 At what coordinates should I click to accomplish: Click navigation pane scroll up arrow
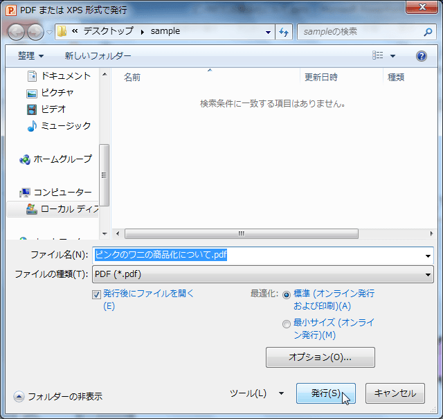105,75
